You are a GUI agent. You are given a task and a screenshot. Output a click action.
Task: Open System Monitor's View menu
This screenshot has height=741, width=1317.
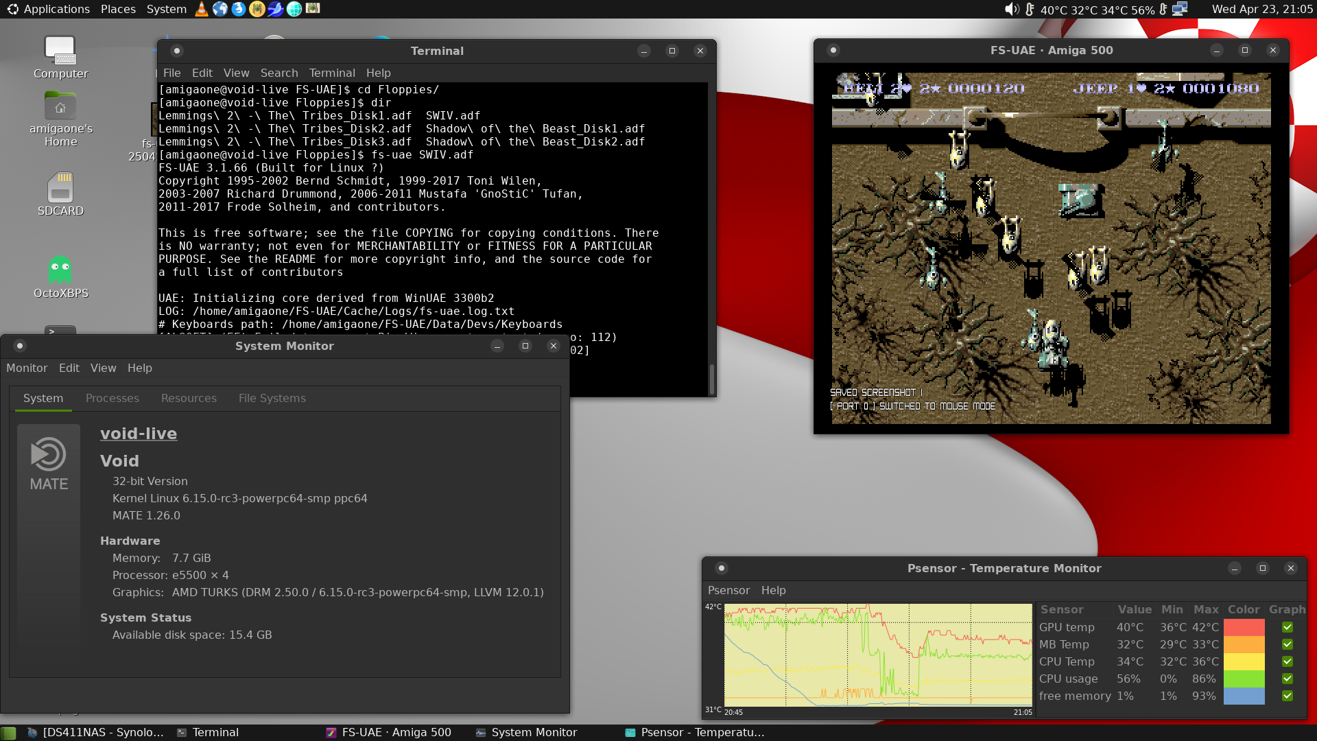pyautogui.click(x=103, y=368)
